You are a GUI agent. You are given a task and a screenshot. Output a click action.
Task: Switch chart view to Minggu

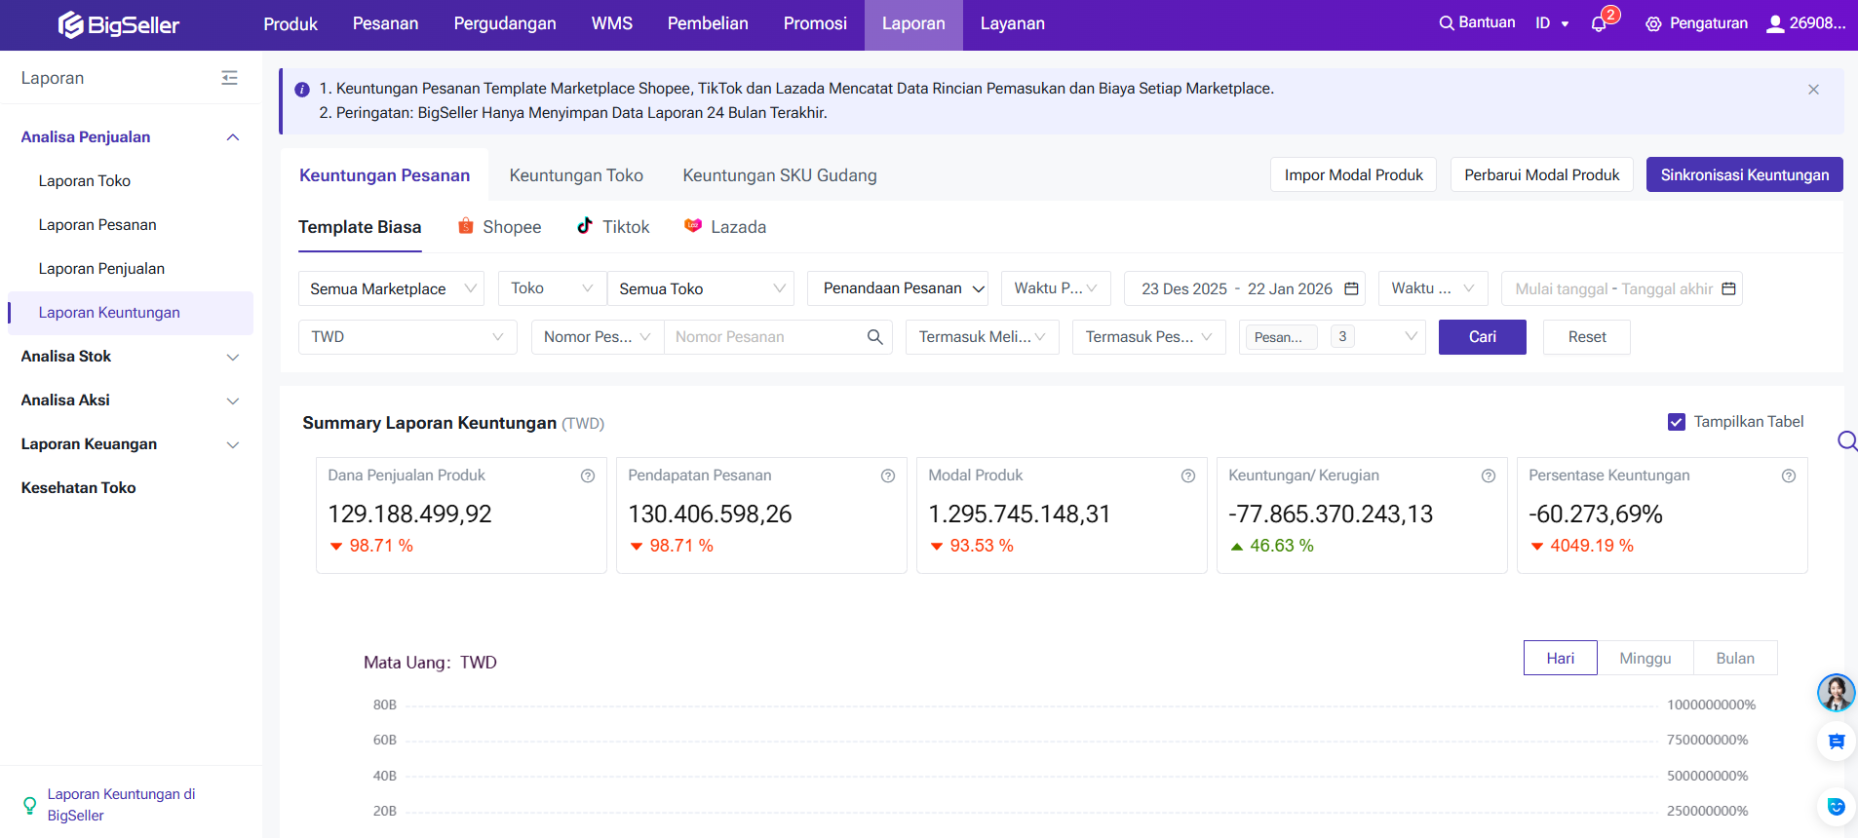point(1645,659)
